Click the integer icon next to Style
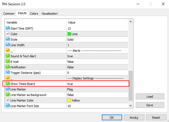169x122 pixels. [8, 40]
